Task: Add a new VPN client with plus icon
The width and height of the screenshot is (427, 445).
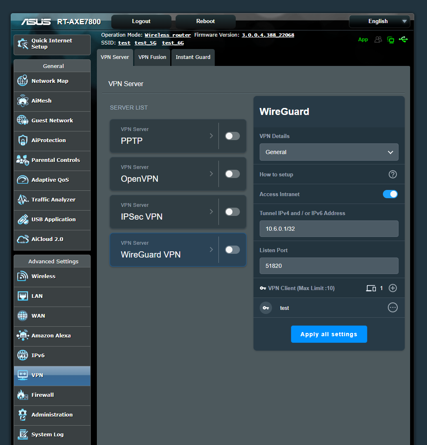Action: click(393, 288)
